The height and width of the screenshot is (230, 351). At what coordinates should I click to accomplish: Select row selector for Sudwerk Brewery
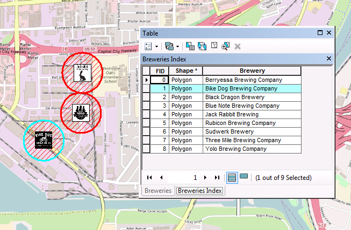coord(146,131)
